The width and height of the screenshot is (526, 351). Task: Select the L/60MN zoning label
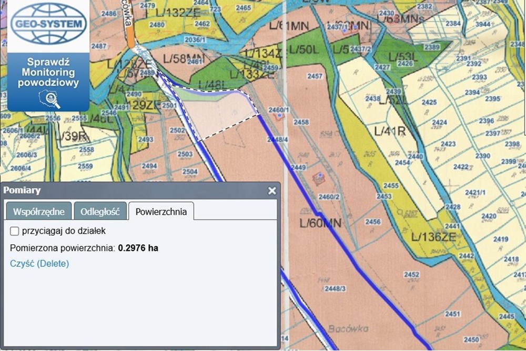pyautogui.click(x=320, y=223)
